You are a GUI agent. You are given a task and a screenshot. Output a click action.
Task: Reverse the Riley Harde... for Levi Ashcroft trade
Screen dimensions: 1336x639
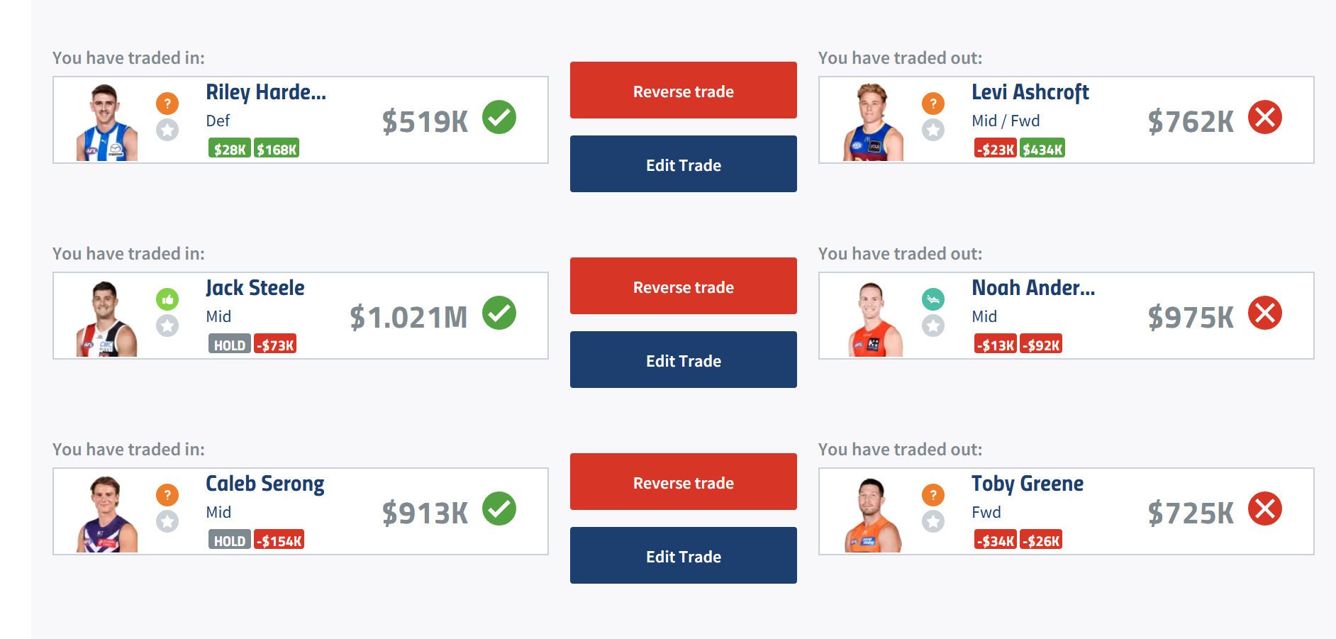pos(684,90)
